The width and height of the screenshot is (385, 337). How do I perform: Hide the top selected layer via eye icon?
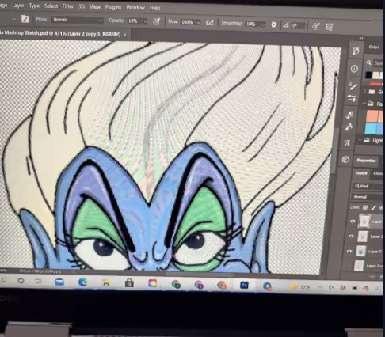click(x=353, y=221)
